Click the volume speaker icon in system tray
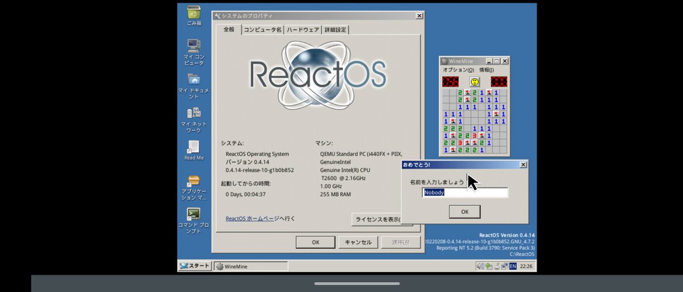Viewport: 683px width, 292px height. pos(480,266)
